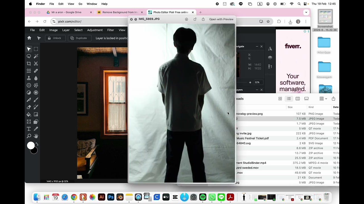Viewport: 364px width, 204px height.
Task: Select the Text tool in Pixlr
Action: (29, 129)
